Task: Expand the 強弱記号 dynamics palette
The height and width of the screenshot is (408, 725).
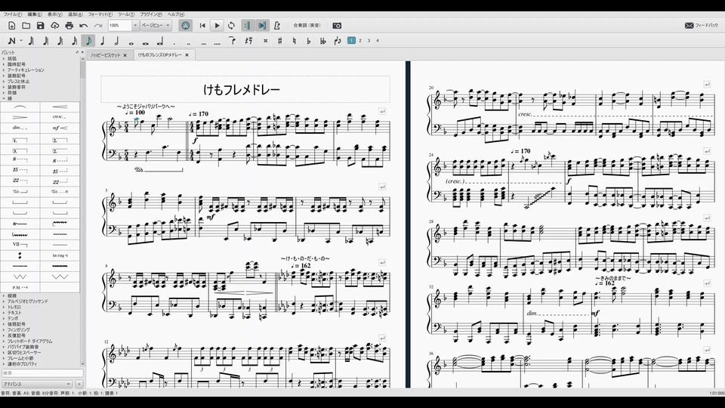Action: [x=16, y=324]
